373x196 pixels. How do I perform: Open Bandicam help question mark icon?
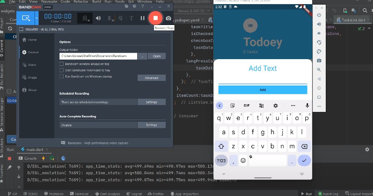143,6
